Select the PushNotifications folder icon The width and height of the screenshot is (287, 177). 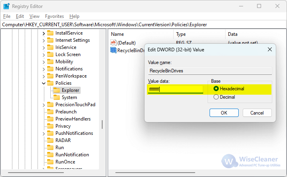click(50, 133)
